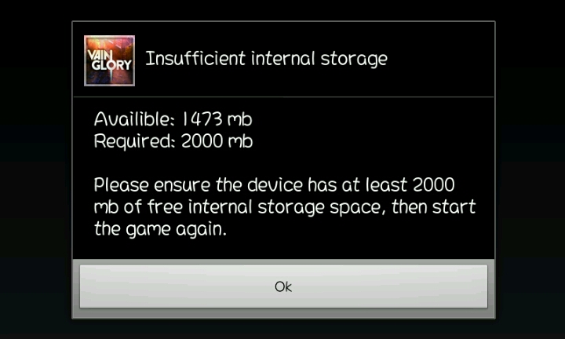565x339 pixels.
Task: Tap the Ok button
Action: 283,286
